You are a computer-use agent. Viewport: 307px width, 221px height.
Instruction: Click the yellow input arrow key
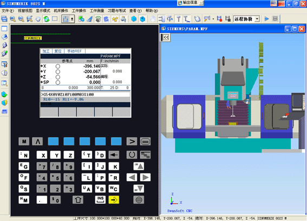[114, 200]
